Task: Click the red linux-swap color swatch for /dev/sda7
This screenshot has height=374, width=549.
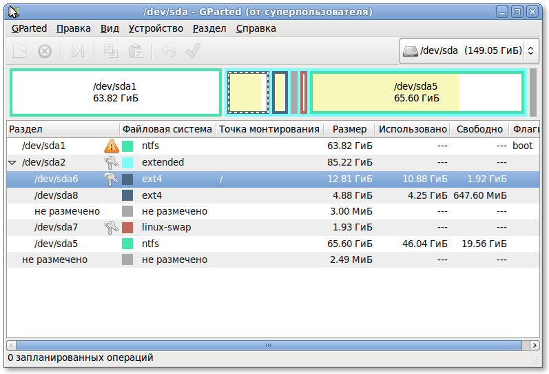Action: point(127,227)
